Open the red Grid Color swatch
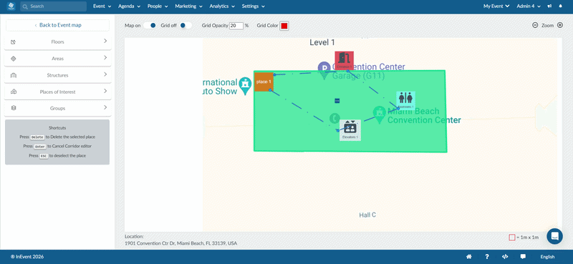The height and width of the screenshot is (264, 573). click(x=284, y=26)
